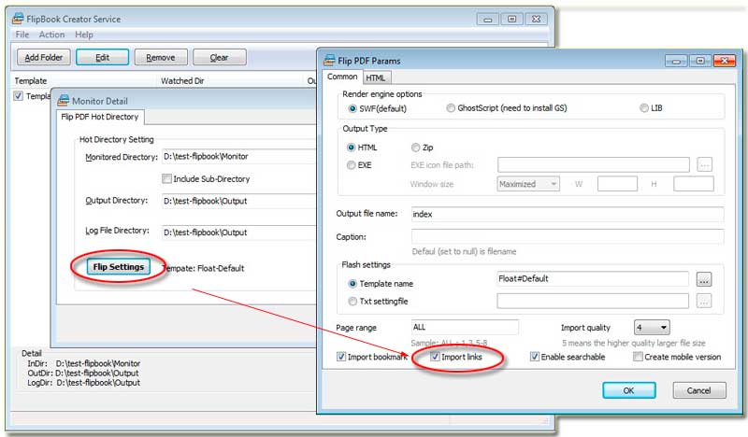Click the 'OutDir: D:\test-flipbook\Output' detail line
The width and height of the screenshot is (748, 437).
[x=83, y=374]
